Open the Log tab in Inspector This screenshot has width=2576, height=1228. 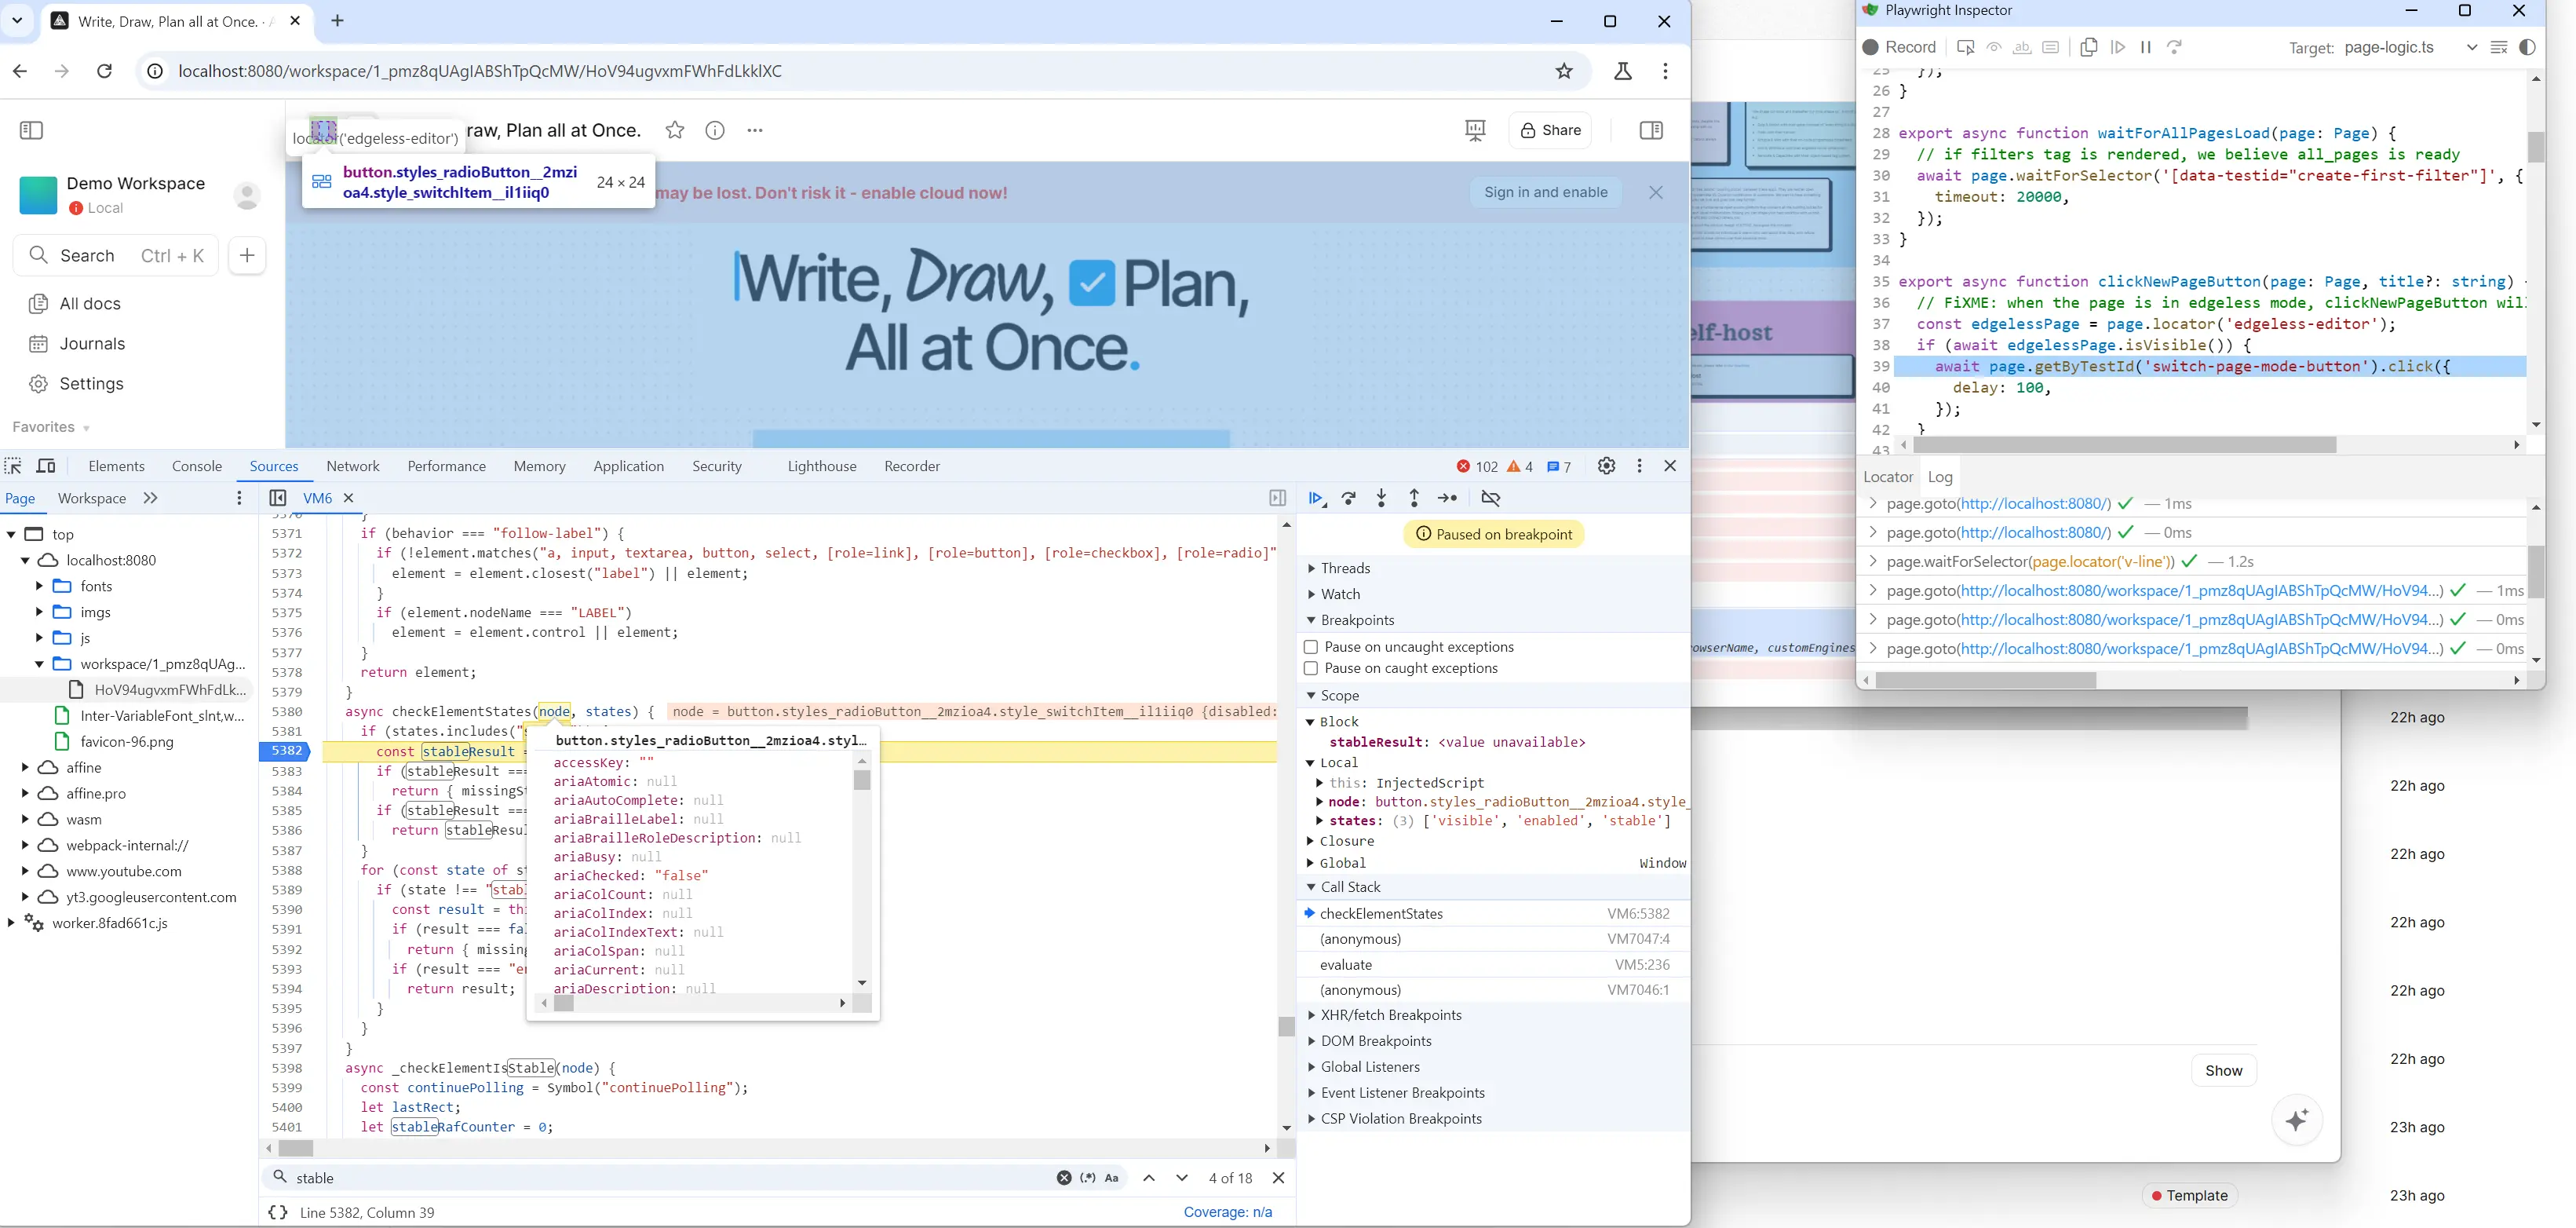(x=1940, y=477)
